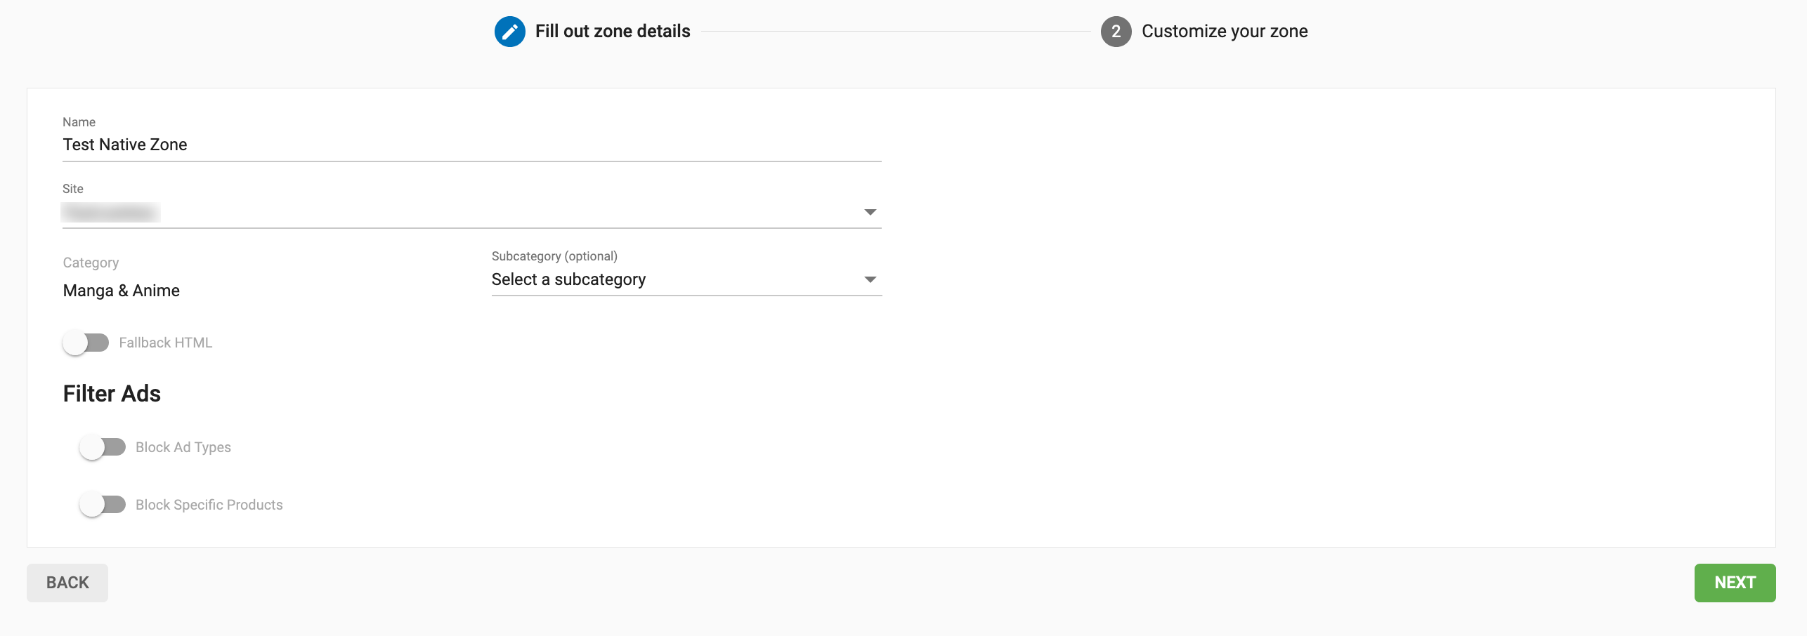
Task: Click the step 2 number circle
Action: (1116, 32)
